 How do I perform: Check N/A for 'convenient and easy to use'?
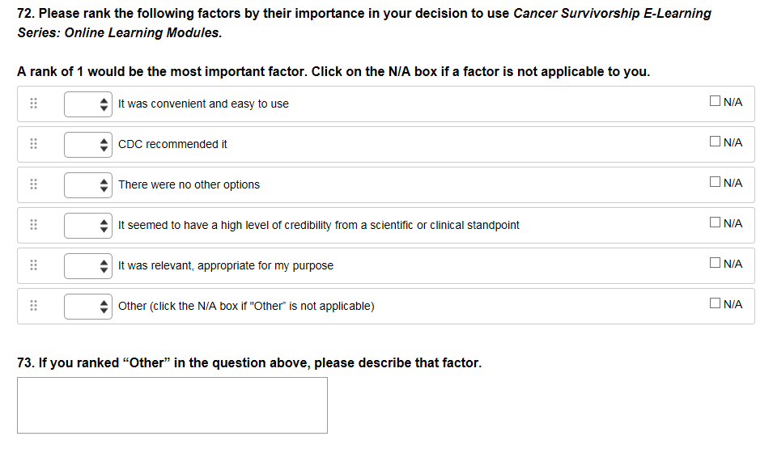click(714, 102)
